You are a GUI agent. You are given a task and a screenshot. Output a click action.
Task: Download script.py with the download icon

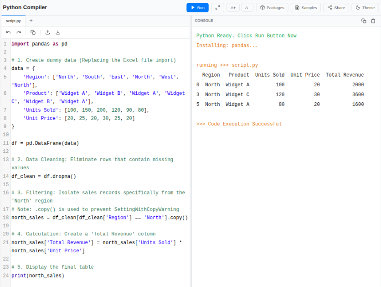[x=57, y=32]
